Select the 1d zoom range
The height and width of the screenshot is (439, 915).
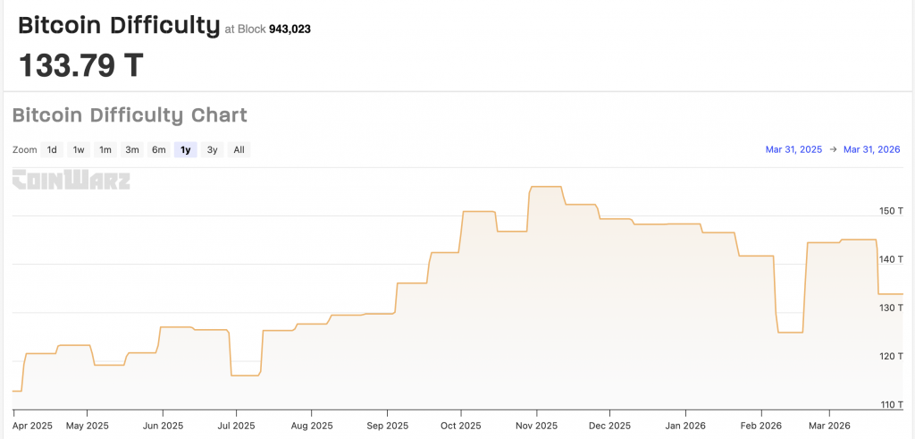click(x=52, y=149)
